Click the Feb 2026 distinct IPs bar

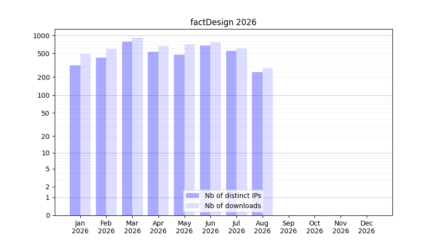tap(101, 136)
